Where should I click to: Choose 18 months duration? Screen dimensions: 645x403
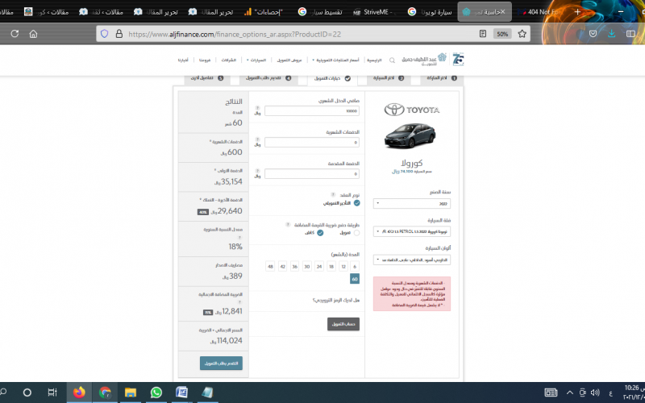pyautogui.click(x=331, y=267)
